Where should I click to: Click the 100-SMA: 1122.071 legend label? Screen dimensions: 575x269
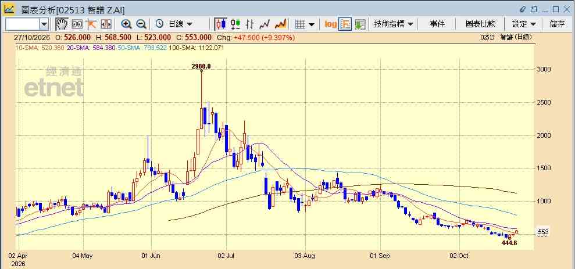point(198,48)
